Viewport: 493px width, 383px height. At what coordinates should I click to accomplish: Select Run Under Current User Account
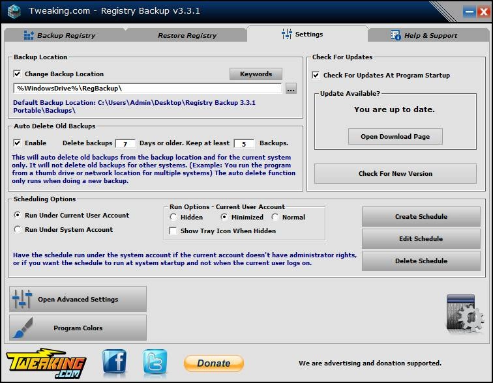pos(18,215)
